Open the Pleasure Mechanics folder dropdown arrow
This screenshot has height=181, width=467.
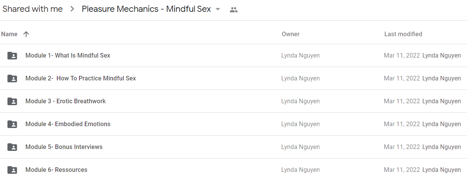pyautogui.click(x=218, y=10)
